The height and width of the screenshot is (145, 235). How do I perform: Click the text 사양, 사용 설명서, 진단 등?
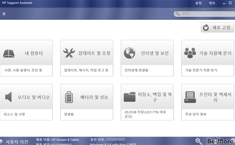(x=23, y=70)
